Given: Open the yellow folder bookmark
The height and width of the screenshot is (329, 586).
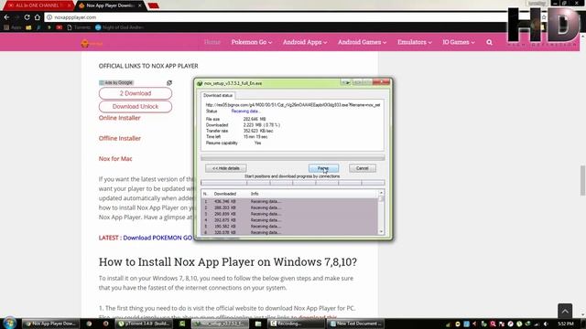Looking at the screenshot, I should [28, 27].
